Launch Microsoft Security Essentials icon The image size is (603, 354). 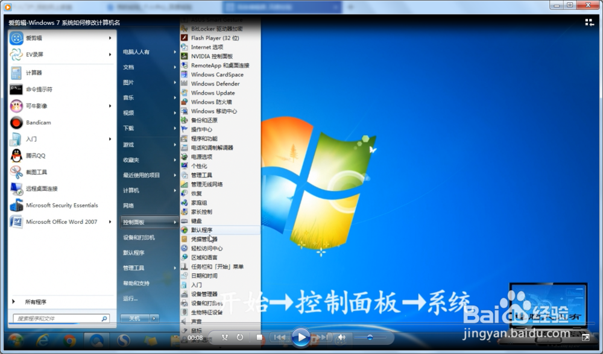tap(16, 205)
